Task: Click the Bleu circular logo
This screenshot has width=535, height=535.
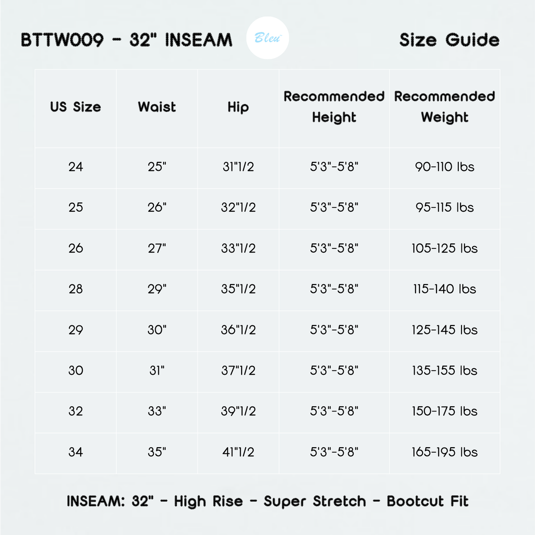Action: pyautogui.click(x=267, y=38)
